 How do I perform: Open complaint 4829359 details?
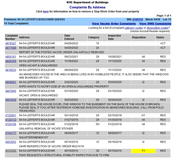point(11,61)
